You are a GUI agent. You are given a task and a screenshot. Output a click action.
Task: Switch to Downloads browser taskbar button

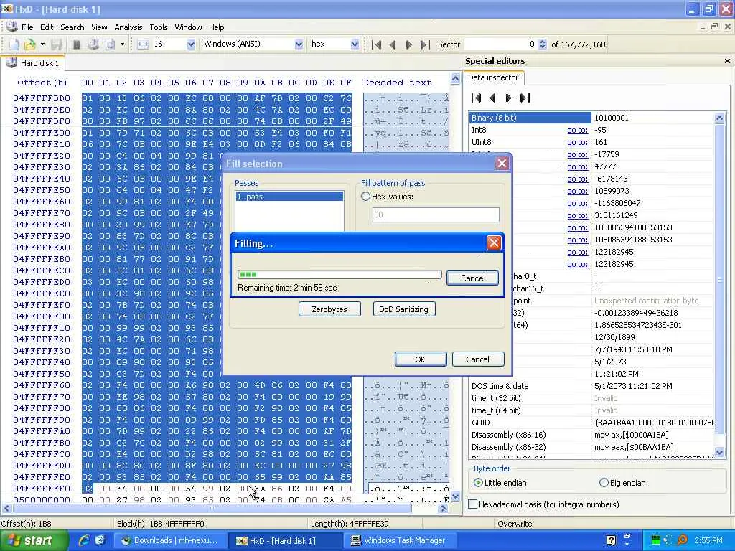169,541
